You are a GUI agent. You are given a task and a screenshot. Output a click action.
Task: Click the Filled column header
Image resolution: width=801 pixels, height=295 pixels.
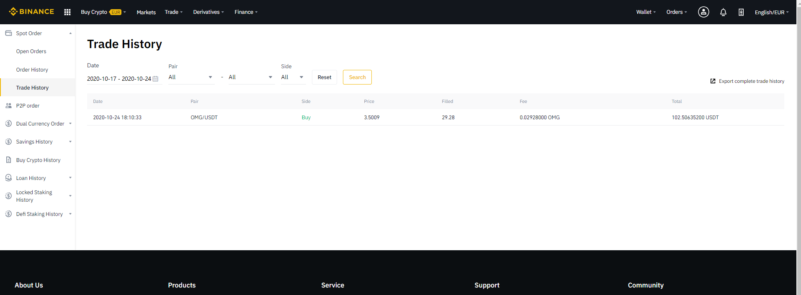[x=448, y=101]
